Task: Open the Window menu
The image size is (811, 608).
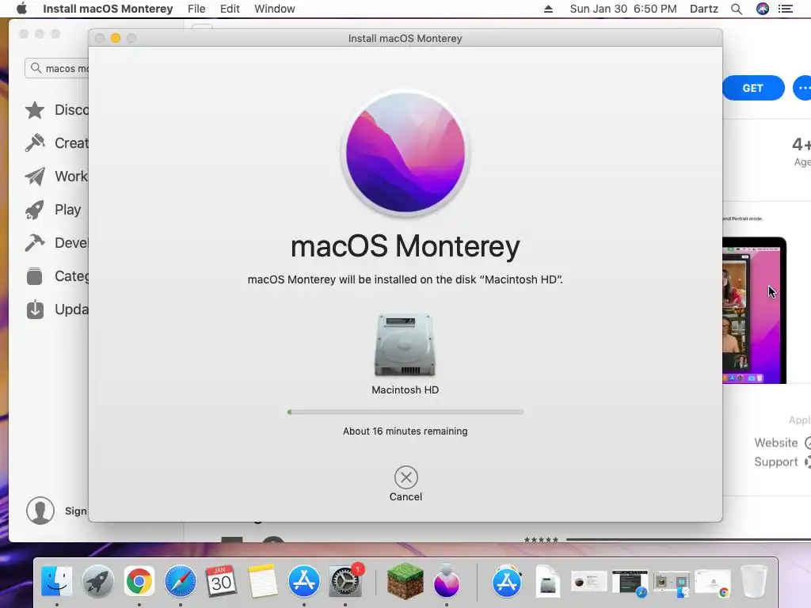Action: pyautogui.click(x=275, y=9)
